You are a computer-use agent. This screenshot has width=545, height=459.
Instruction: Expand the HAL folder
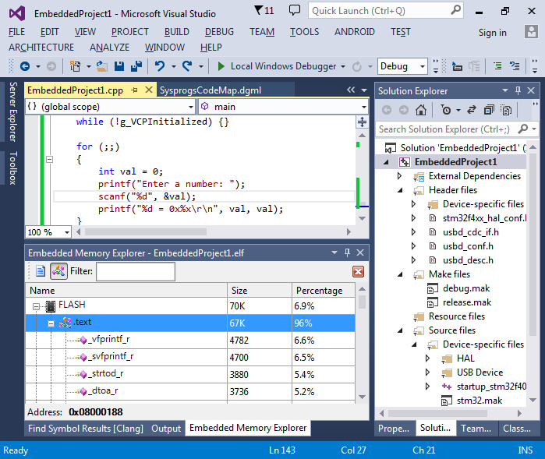point(427,358)
